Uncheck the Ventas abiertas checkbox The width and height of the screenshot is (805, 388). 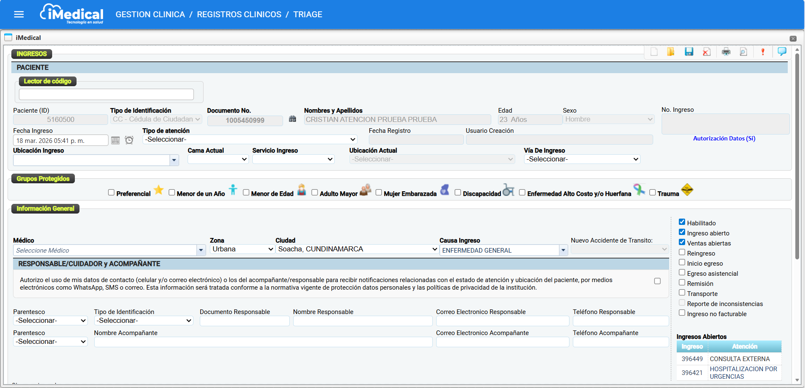tap(682, 243)
